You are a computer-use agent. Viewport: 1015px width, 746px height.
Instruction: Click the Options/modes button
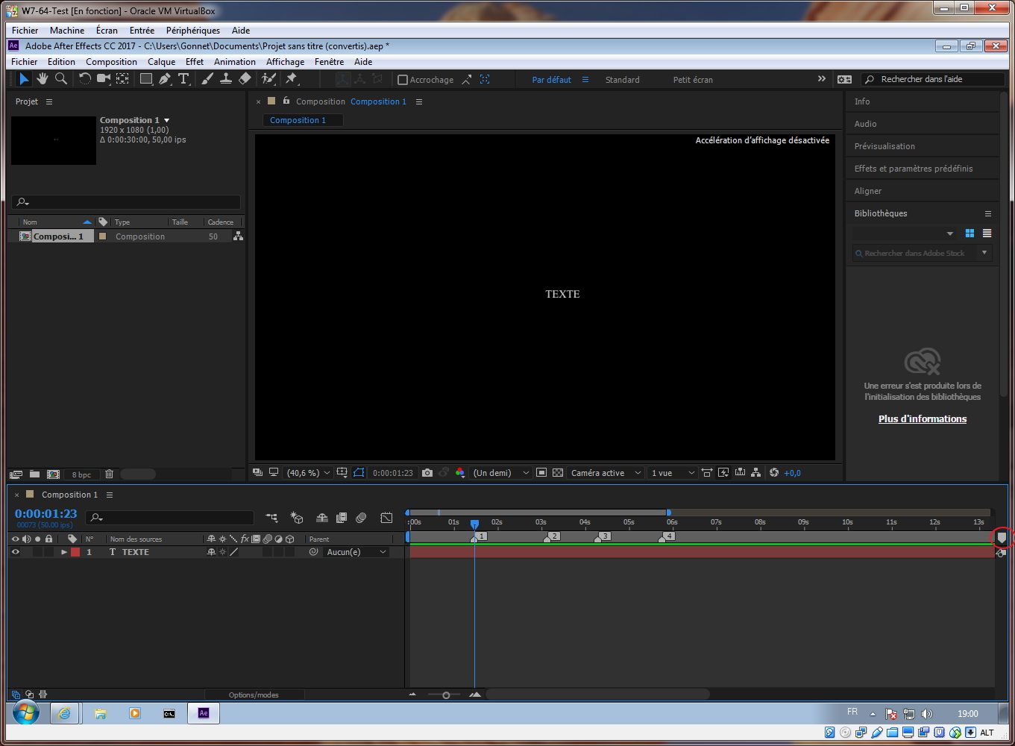254,695
